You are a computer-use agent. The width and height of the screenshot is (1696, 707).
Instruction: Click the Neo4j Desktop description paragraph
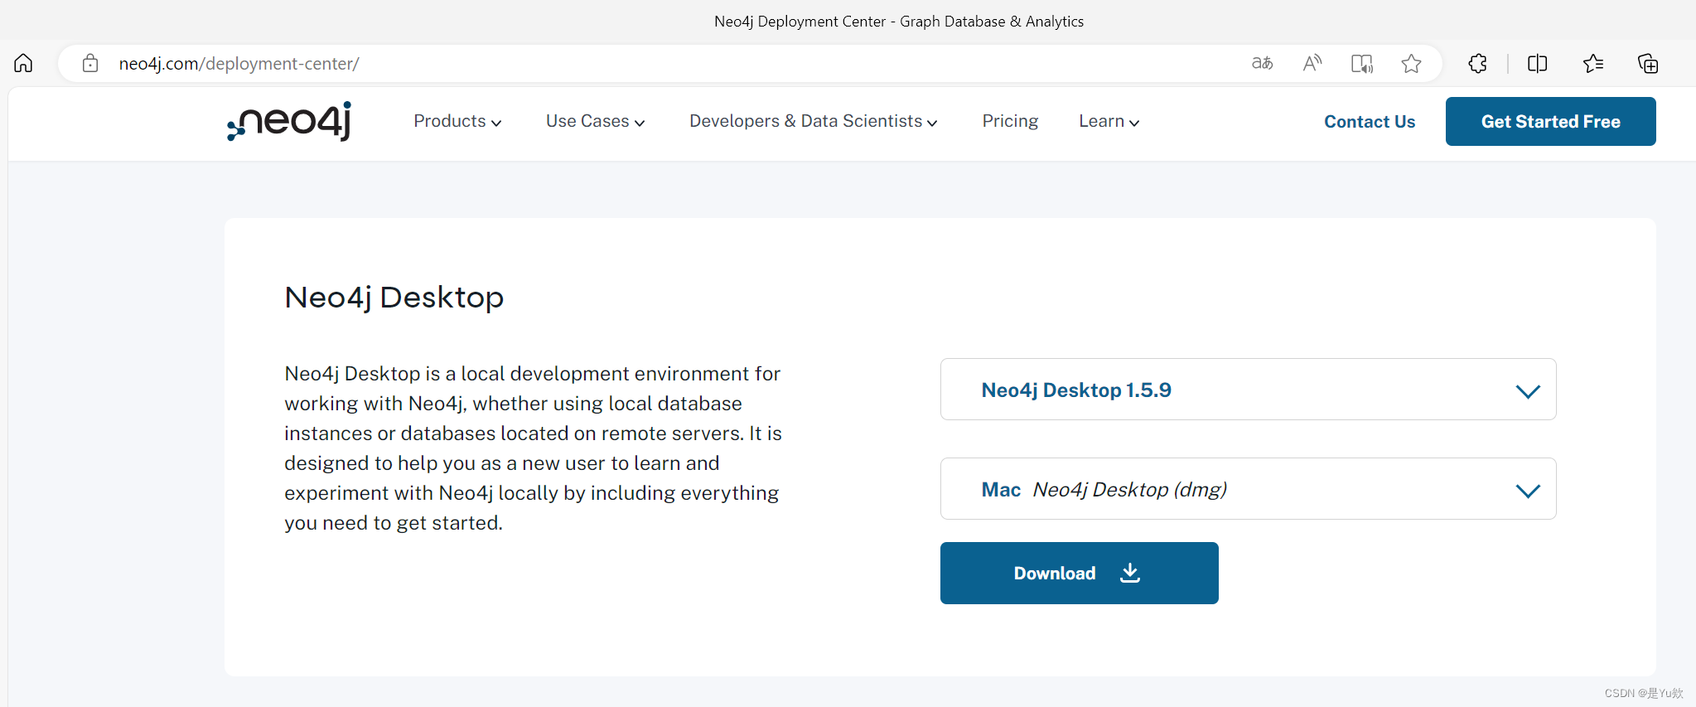tap(534, 448)
